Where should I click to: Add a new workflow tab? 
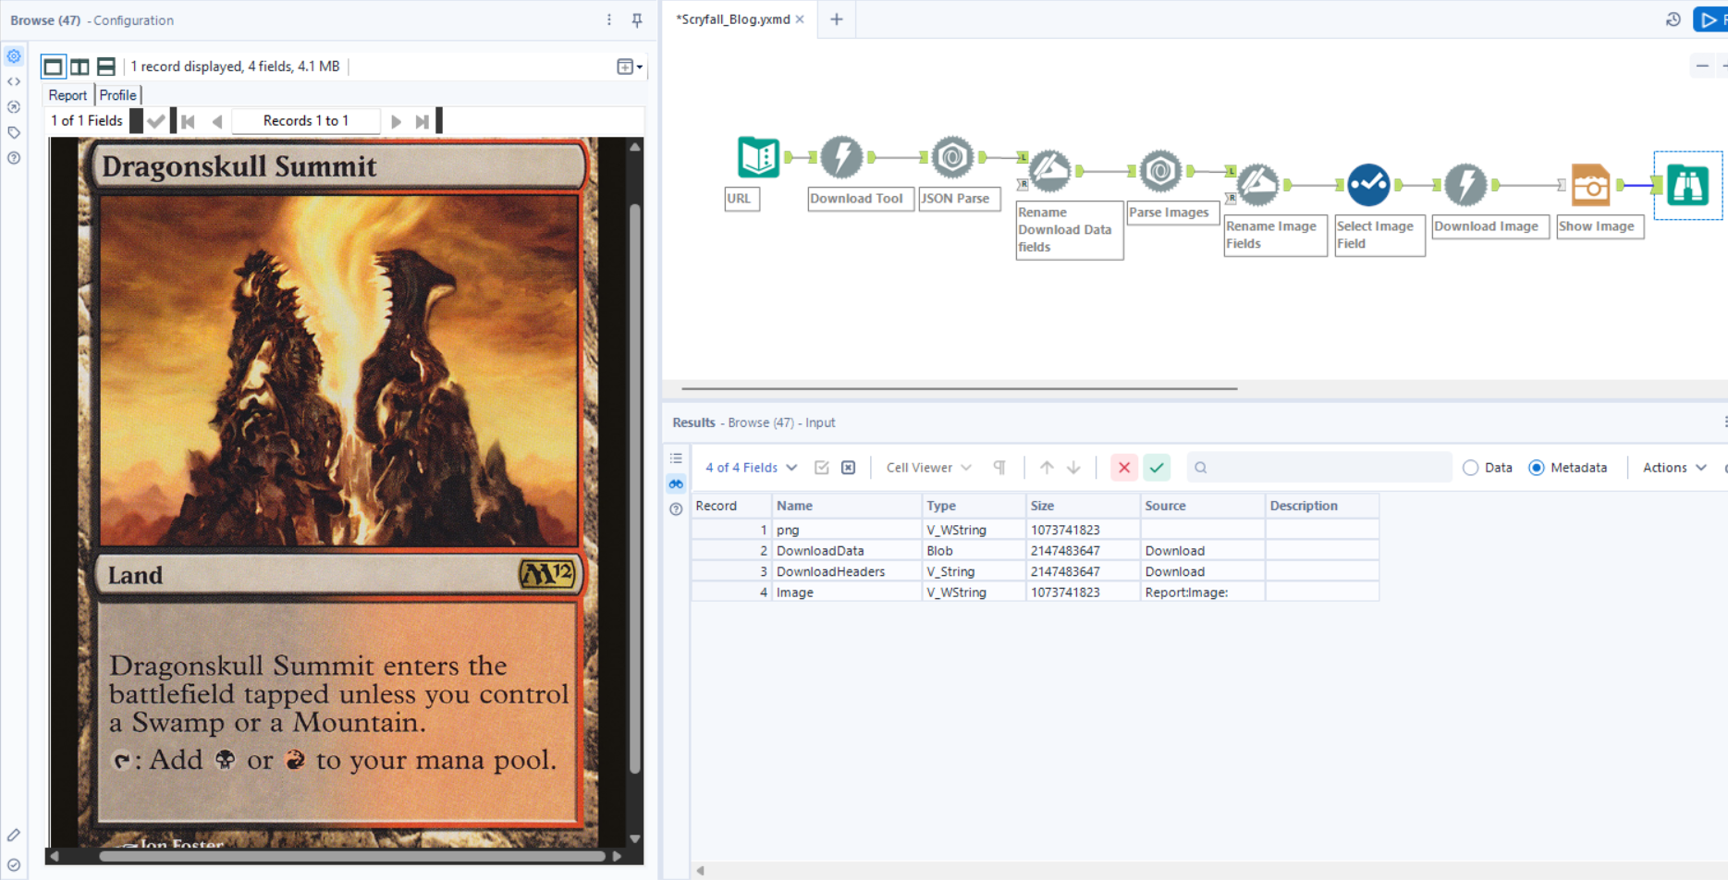tap(837, 19)
